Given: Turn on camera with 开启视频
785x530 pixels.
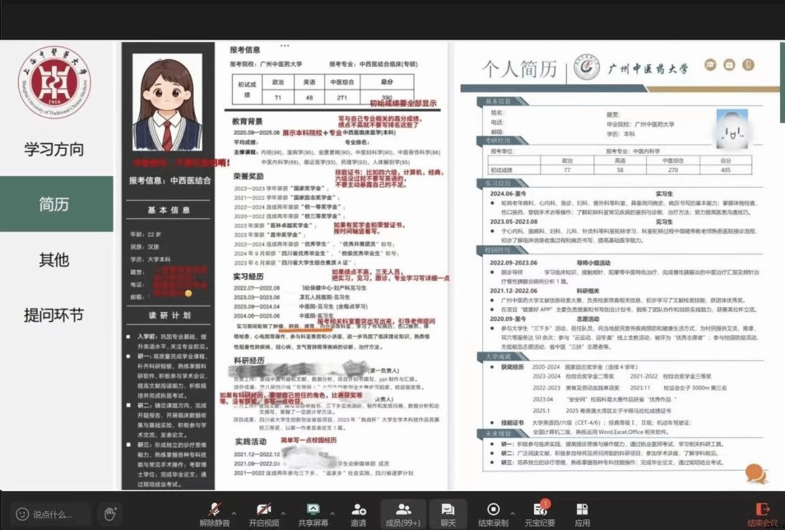Looking at the screenshot, I should 263,510.
